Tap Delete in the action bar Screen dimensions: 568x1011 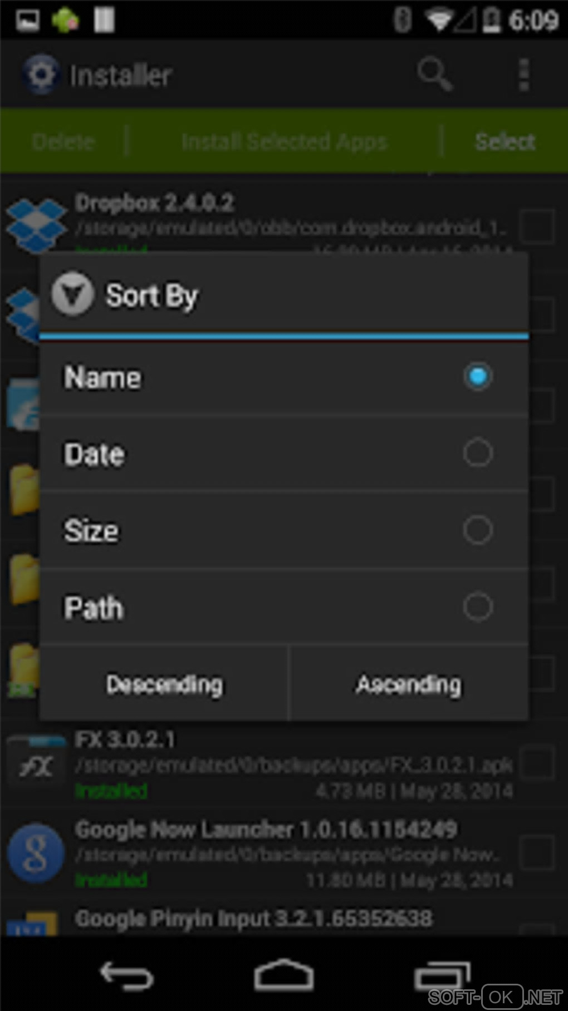coord(63,141)
